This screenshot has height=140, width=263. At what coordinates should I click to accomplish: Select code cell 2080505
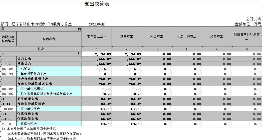pos(8,94)
